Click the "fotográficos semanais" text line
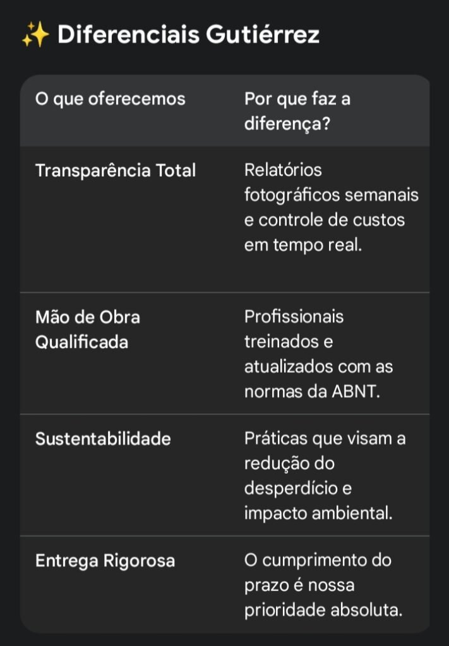The width and height of the screenshot is (449, 646). (x=331, y=196)
